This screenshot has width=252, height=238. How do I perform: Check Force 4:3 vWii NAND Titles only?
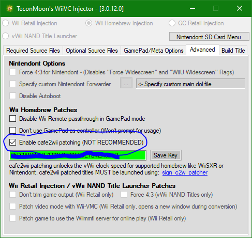coord(124,195)
